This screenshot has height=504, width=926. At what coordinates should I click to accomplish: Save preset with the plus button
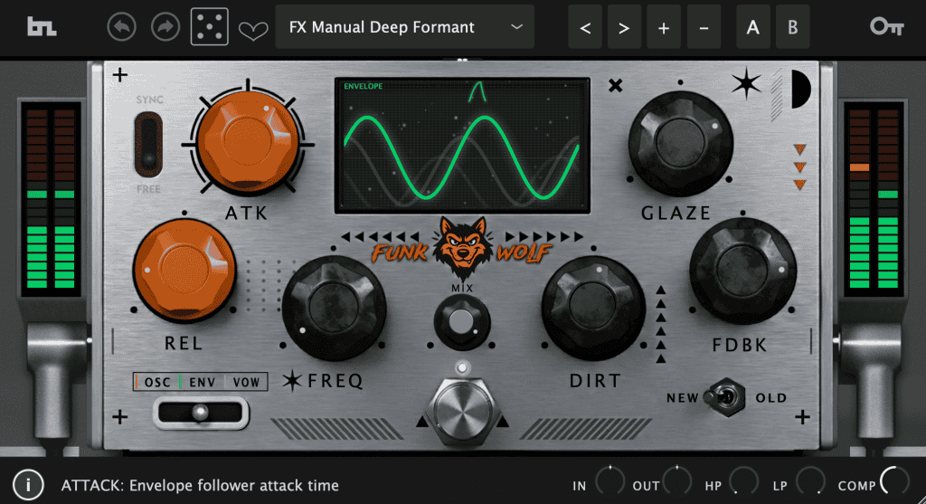(664, 27)
